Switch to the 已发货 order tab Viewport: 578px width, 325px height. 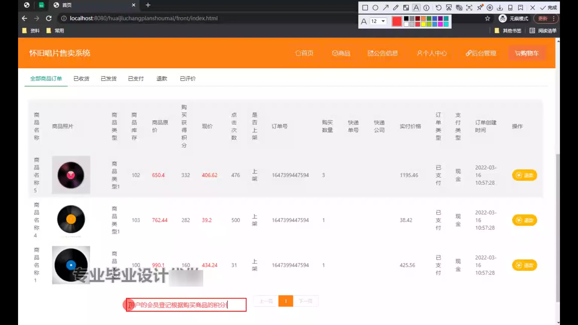coord(108,79)
